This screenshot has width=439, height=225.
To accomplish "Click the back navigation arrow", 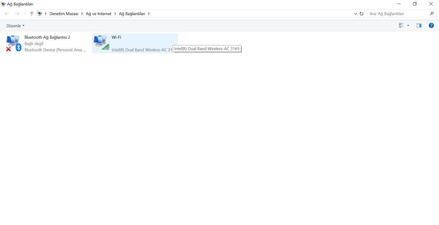I will tap(7, 14).
